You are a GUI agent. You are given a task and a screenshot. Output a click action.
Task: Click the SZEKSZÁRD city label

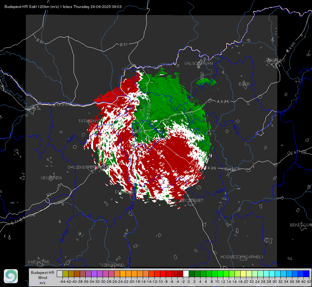[x=112, y=265]
